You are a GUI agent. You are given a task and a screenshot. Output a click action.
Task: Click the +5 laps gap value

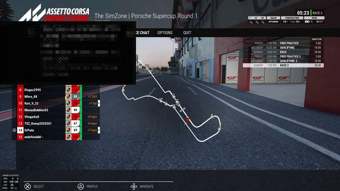[x=92, y=117]
